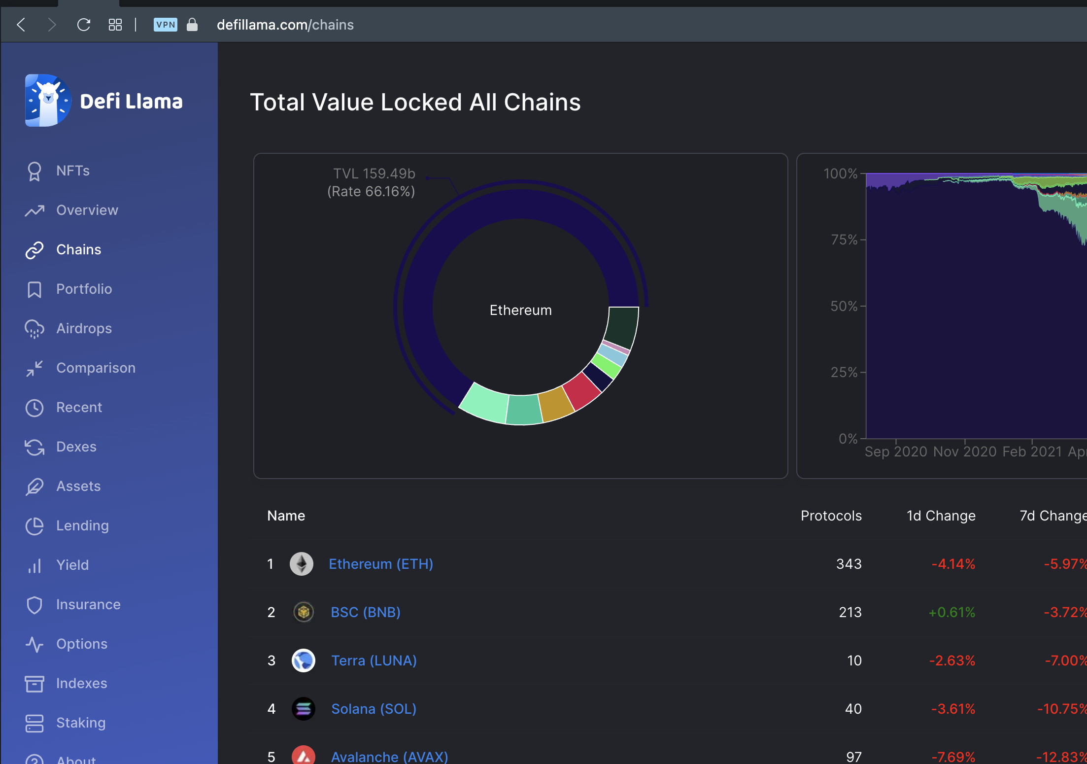Open NFTs via its ribbon icon
This screenshot has height=764, width=1087.
click(34, 171)
